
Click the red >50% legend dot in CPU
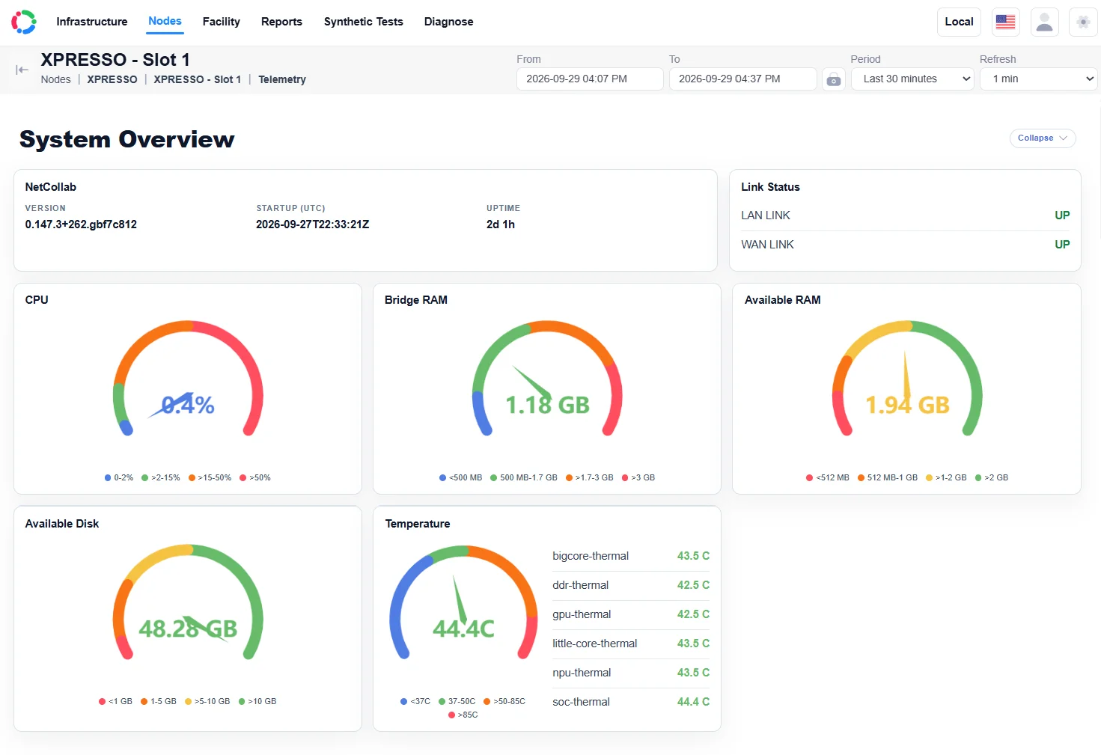[x=243, y=477]
